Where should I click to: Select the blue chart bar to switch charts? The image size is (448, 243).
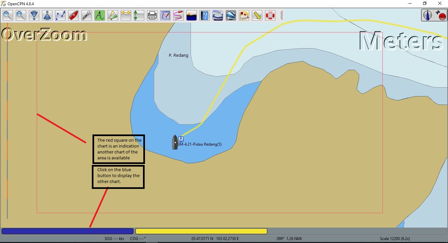(x=67, y=231)
